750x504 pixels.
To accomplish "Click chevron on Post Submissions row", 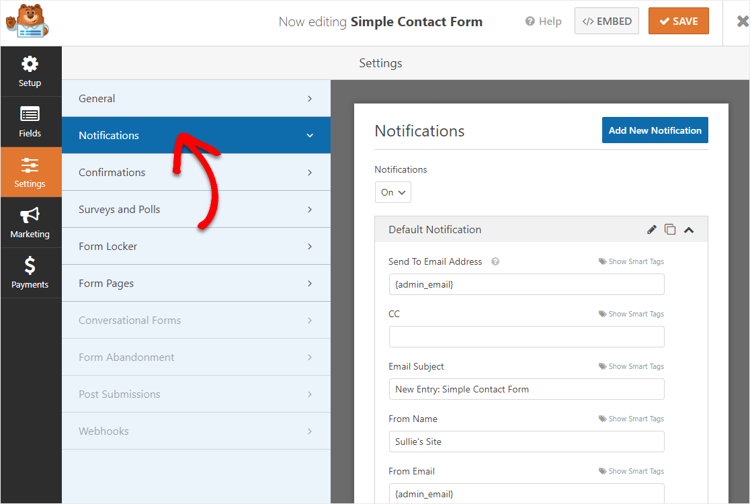I will [x=310, y=394].
